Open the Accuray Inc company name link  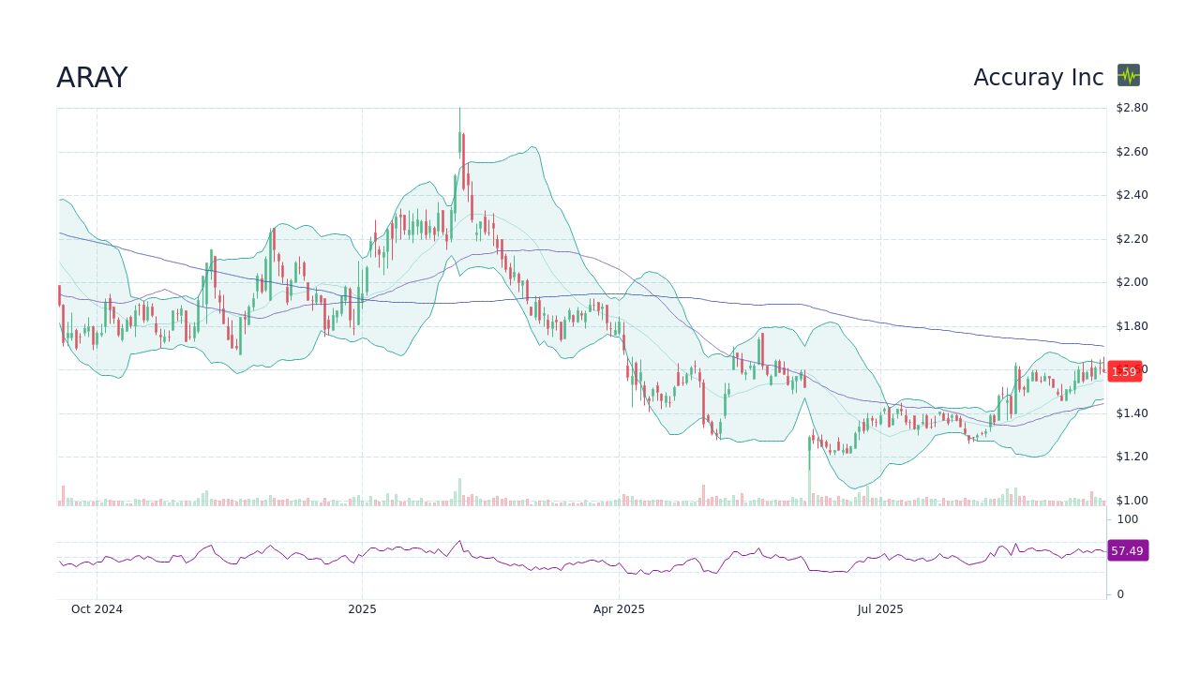(1038, 77)
